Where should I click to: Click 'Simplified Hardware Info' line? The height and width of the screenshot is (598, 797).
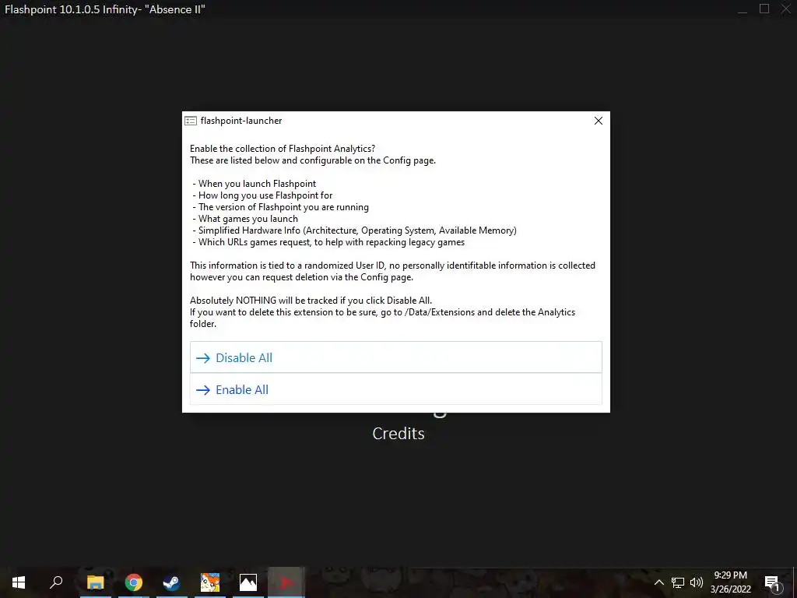[x=354, y=230]
